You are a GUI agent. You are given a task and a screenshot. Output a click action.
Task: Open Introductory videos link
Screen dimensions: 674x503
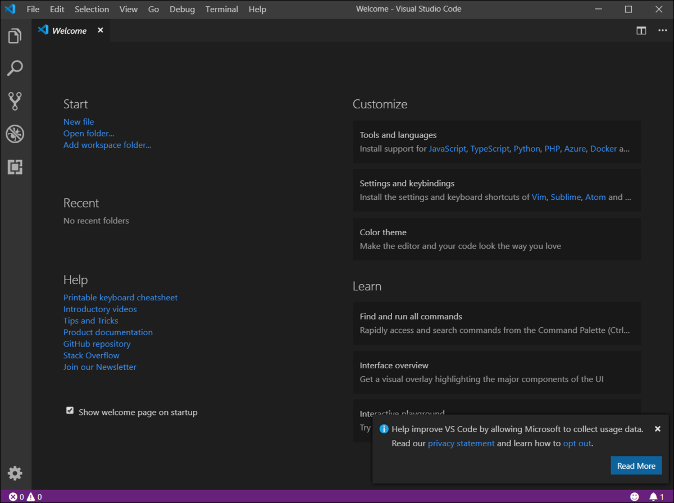(100, 309)
